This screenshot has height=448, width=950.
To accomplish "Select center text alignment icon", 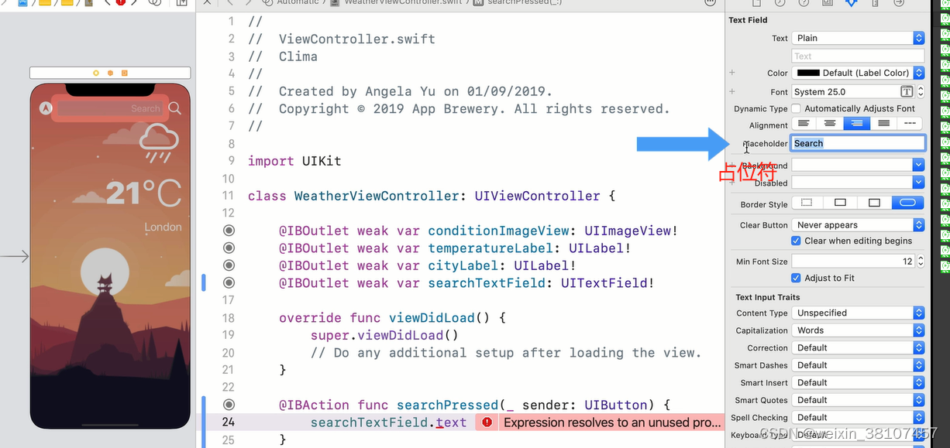I will coord(830,124).
